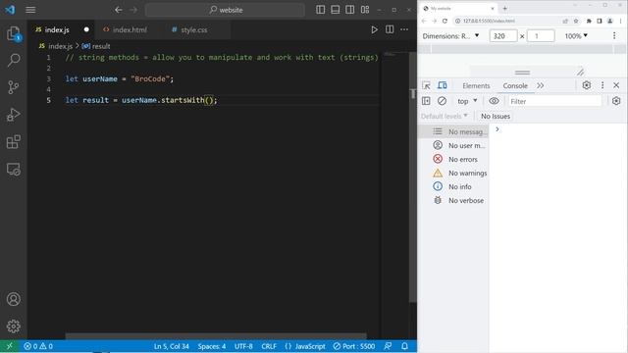
Task: Bookmark the page with the star icon
Action: (x=576, y=21)
